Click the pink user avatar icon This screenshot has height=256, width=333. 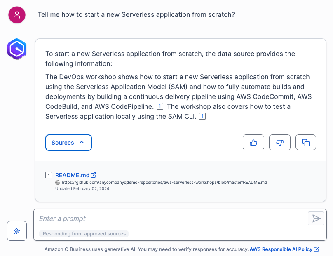click(x=17, y=15)
